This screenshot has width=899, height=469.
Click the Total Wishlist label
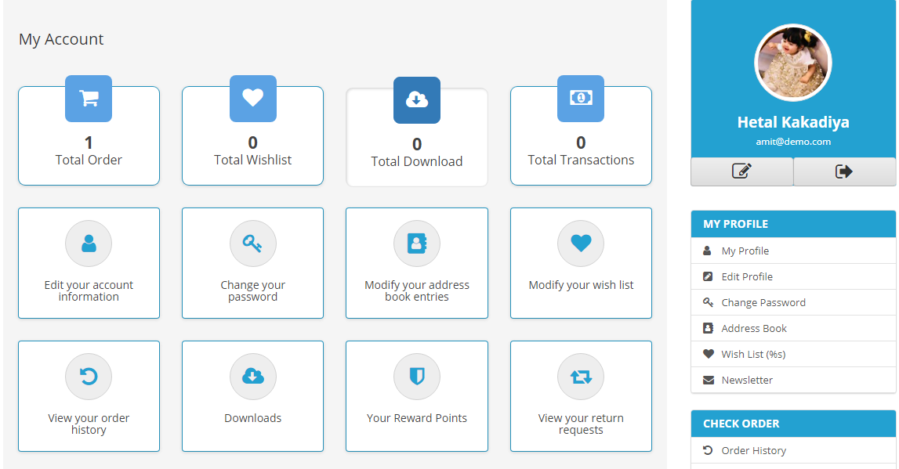pyautogui.click(x=253, y=160)
